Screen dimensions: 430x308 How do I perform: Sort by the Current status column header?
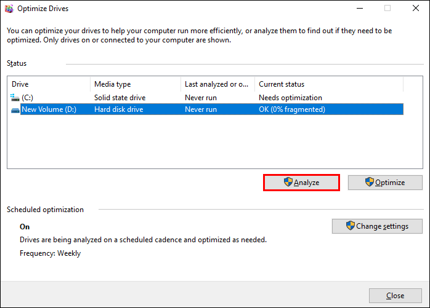coord(328,84)
